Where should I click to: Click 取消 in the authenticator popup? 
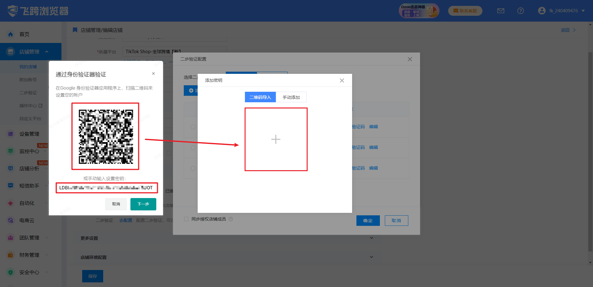[116, 204]
